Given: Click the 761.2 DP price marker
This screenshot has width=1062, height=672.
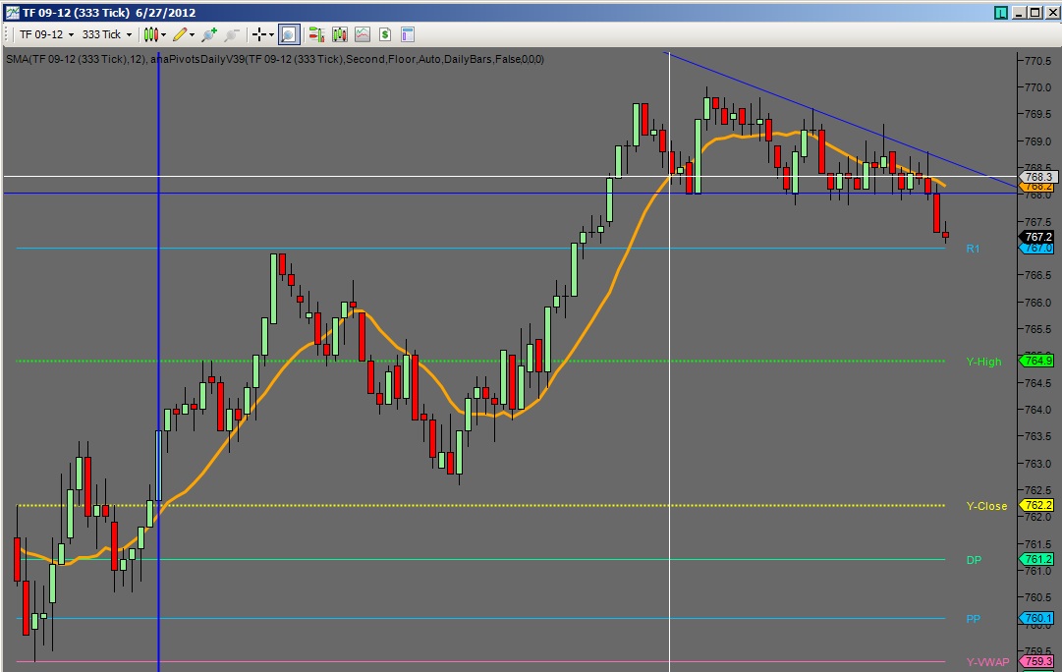Looking at the screenshot, I should coord(1036,560).
